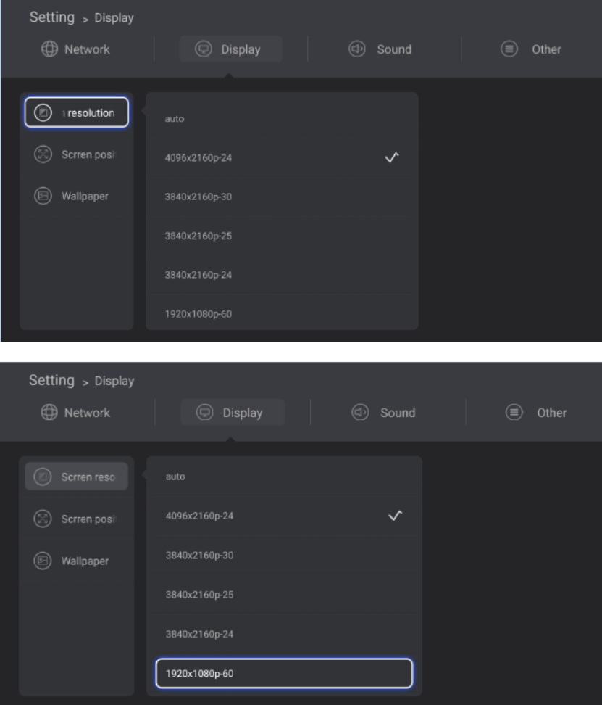Open Scrren reso in the lower screenshot sidebar
The image size is (602, 705).
pyautogui.click(x=76, y=477)
